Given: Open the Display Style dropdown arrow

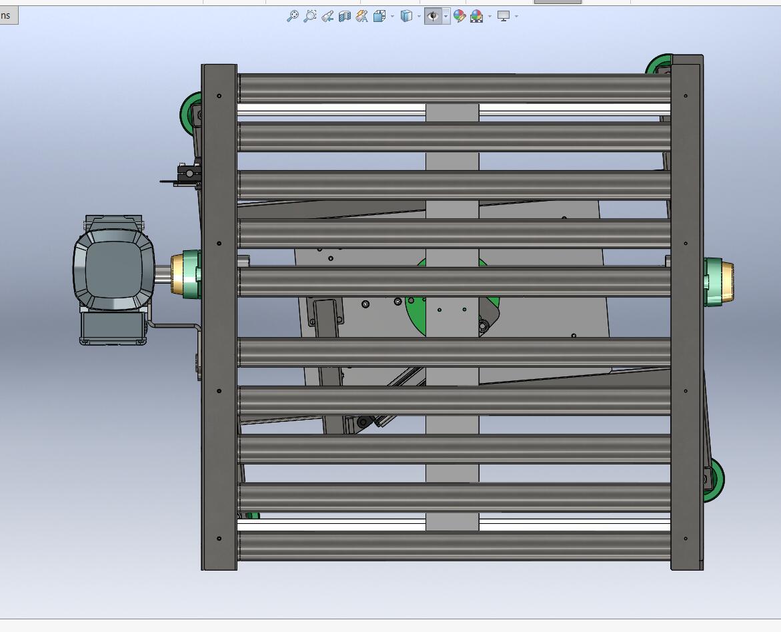Looking at the screenshot, I should coord(419,17).
